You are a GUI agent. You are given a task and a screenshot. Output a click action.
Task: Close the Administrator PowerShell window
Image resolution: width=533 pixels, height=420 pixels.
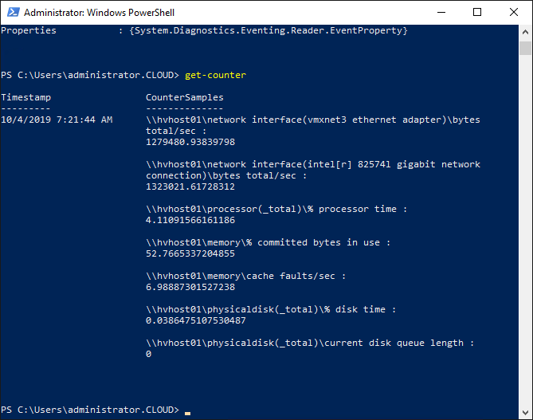click(514, 12)
